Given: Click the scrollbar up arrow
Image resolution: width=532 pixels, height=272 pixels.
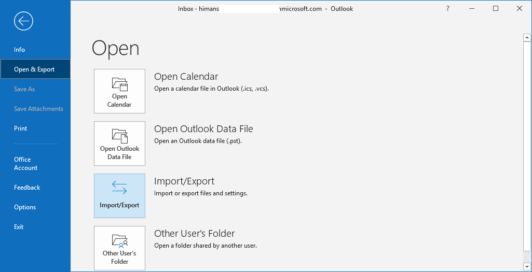Looking at the screenshot, I should (527, 37).
